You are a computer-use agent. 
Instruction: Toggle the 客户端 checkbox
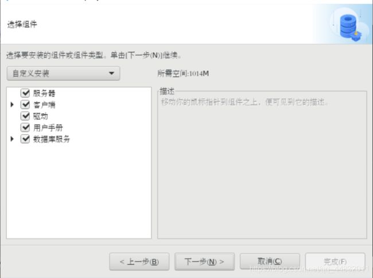coord(25,104)
